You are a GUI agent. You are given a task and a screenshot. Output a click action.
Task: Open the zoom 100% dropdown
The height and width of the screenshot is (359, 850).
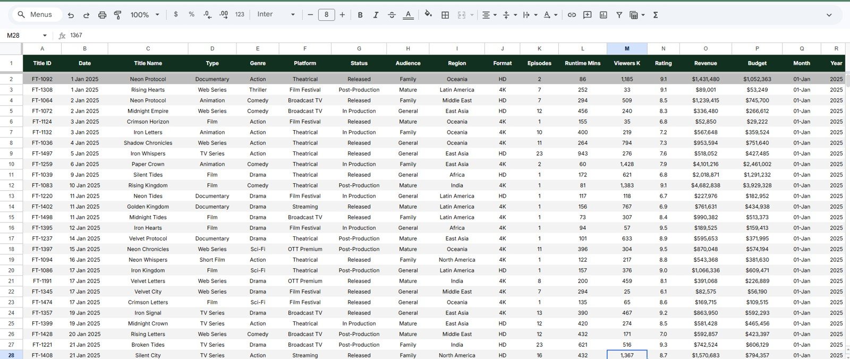coord(144,15)
